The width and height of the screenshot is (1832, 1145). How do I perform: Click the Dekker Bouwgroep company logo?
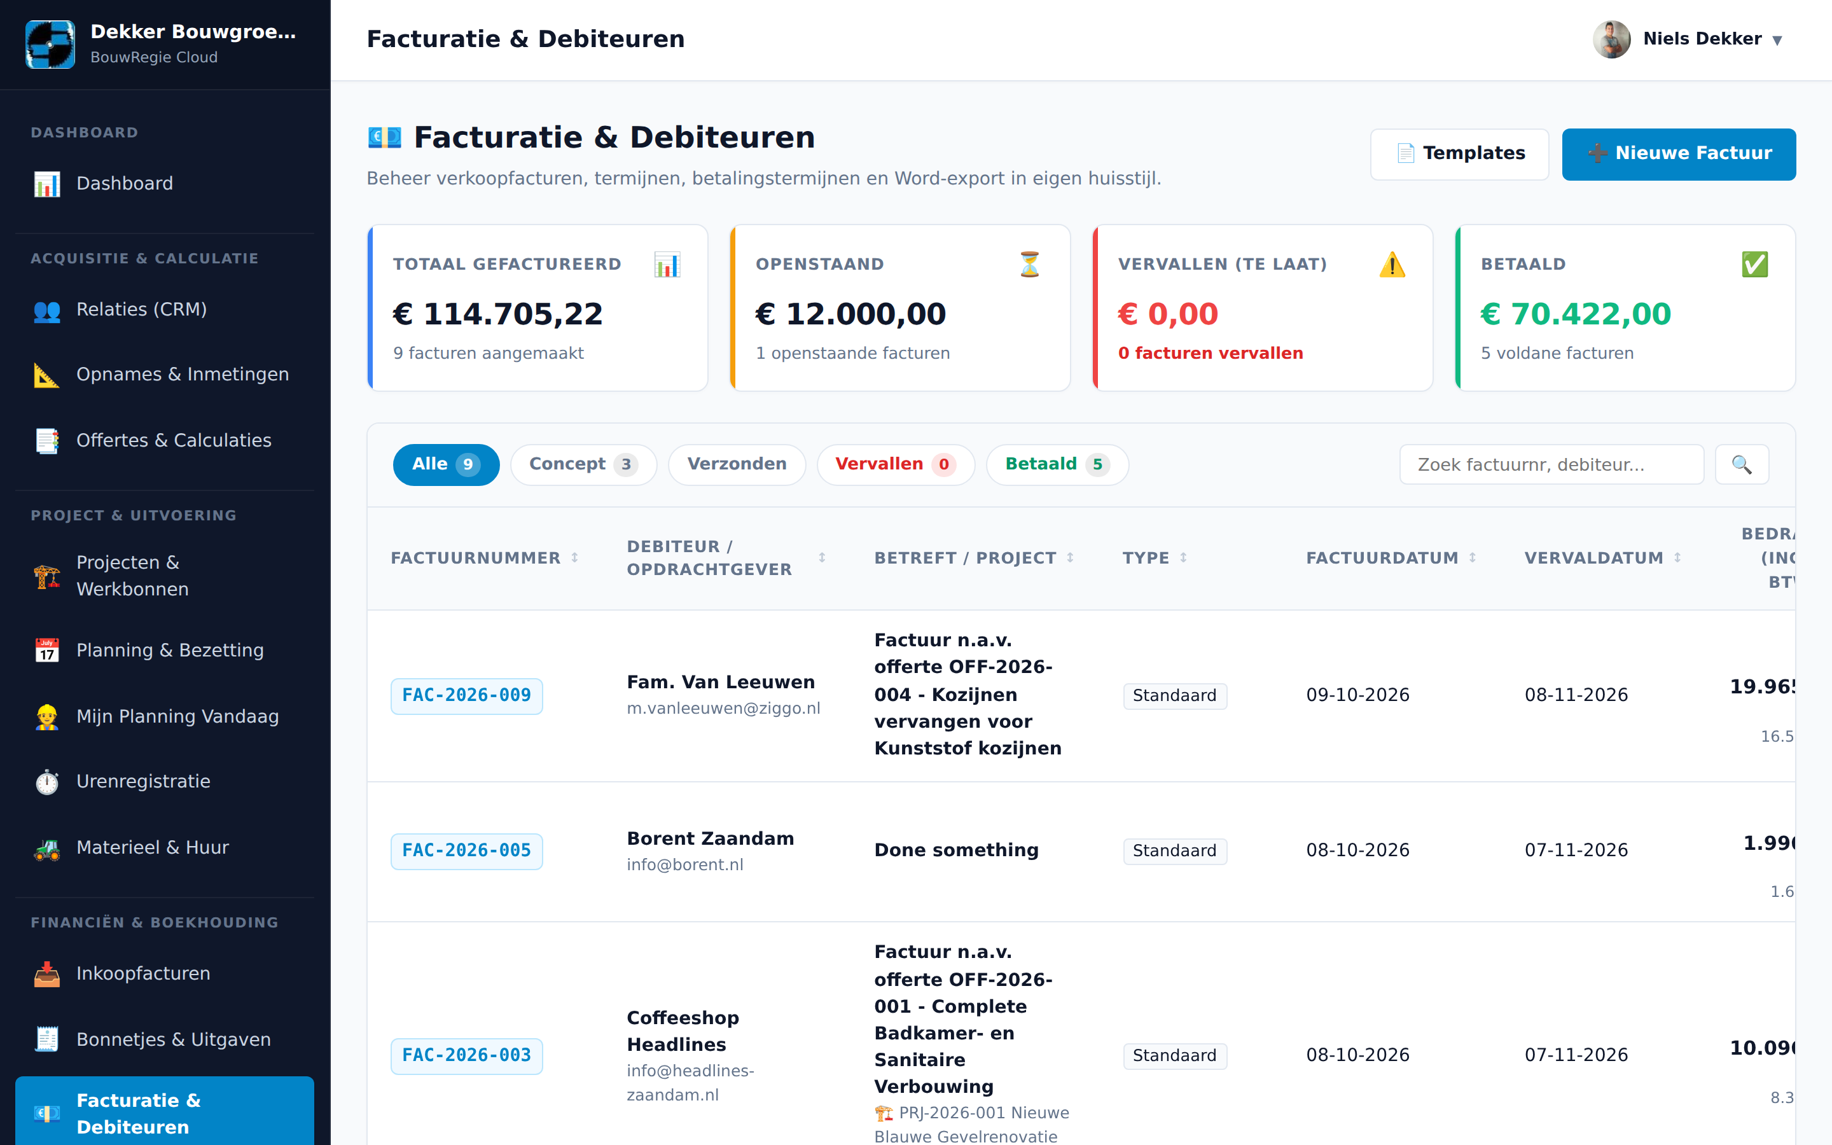pyautogui.click(x=50, y=45)
